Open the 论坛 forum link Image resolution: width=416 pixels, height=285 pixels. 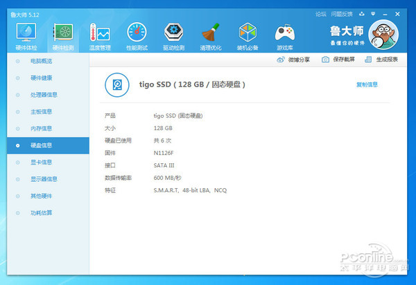320,13
